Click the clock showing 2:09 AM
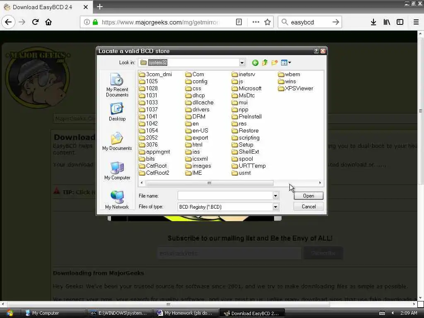 click(409, 313)
